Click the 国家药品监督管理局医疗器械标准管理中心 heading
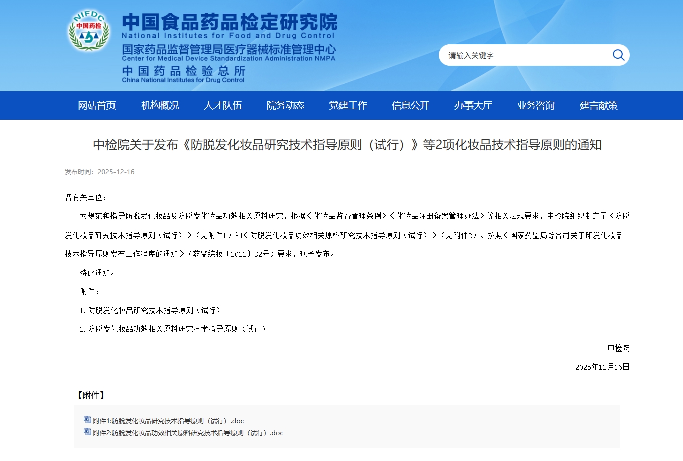 coord(229,49)
